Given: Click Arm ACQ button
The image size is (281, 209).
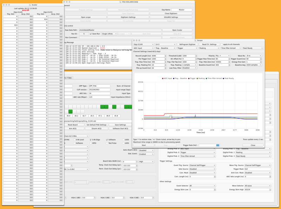Looking at the screenshot, I should [x=73, y=129].
